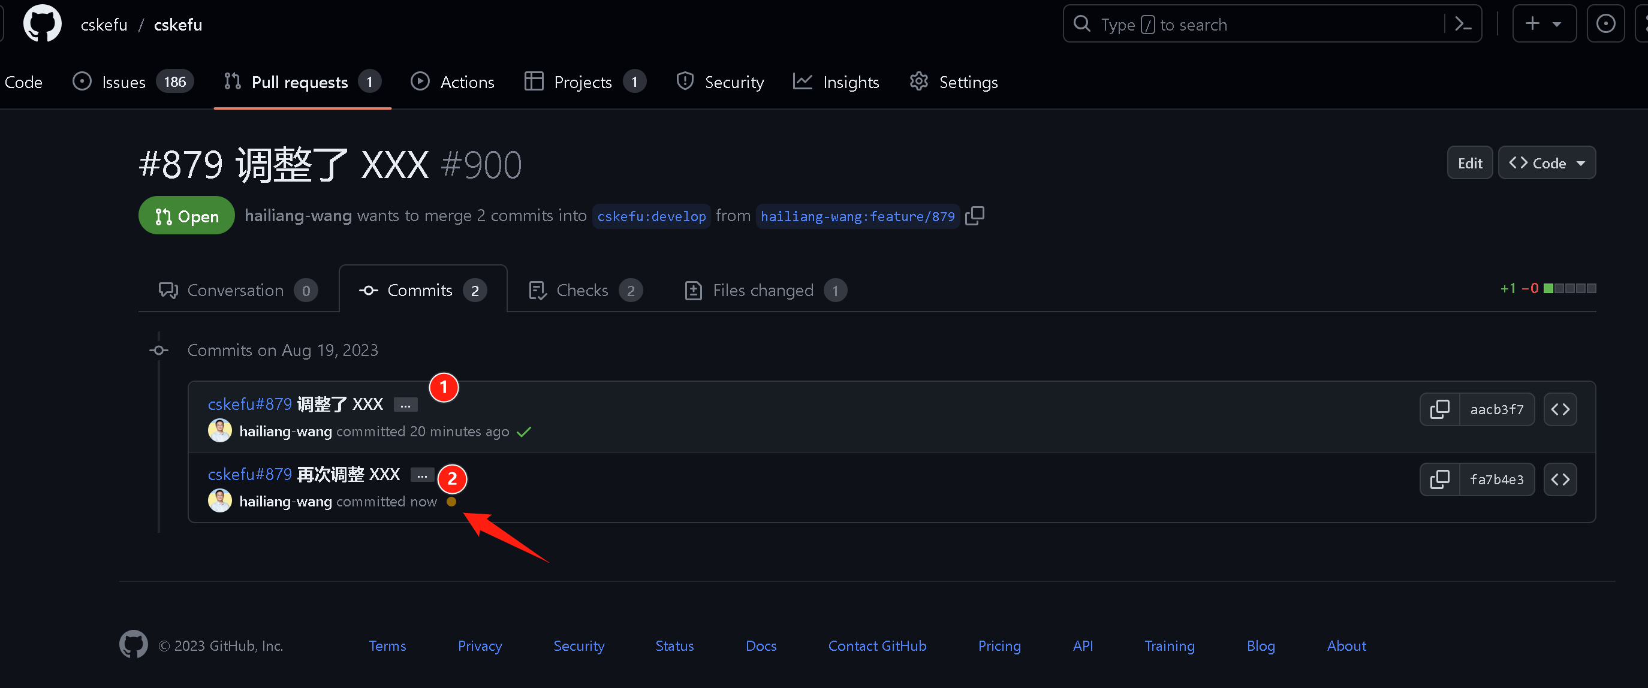Browse repository at commit aacb3f7
The width and height of the screenshot is (1648, 688).
(1560, 409)
